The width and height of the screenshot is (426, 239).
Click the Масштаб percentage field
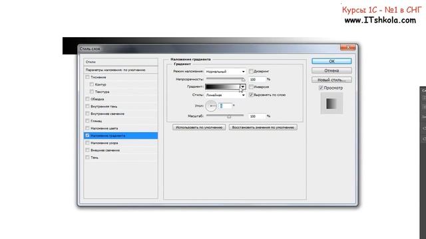(257, 116)
